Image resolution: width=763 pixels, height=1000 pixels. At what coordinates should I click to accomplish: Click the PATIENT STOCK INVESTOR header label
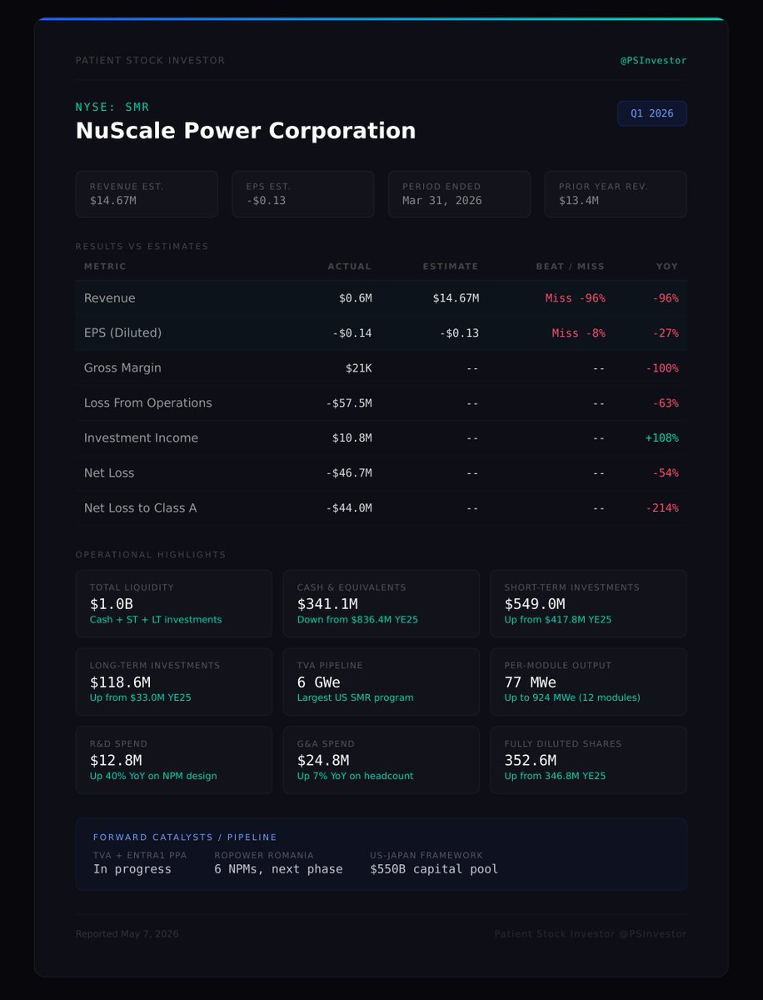pyautogui.click(x=150, y=60)
